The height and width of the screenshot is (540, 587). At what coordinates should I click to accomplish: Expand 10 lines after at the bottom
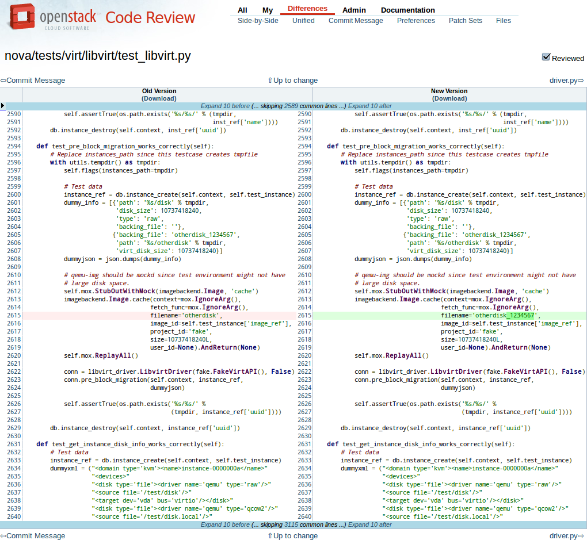pos(370,524)
